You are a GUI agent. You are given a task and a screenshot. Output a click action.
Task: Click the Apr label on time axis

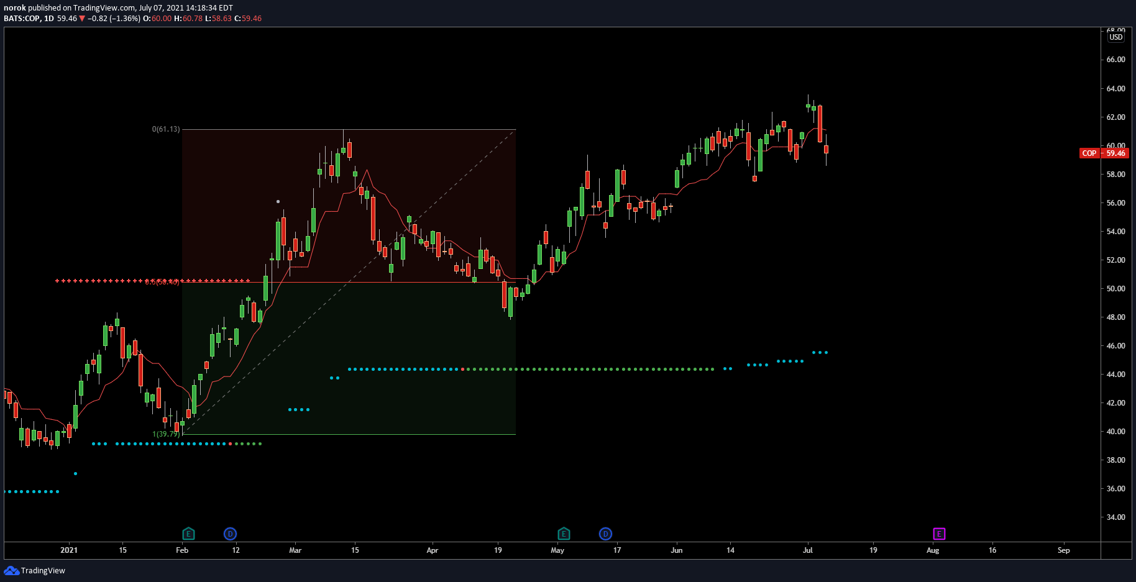pos(433,550)
